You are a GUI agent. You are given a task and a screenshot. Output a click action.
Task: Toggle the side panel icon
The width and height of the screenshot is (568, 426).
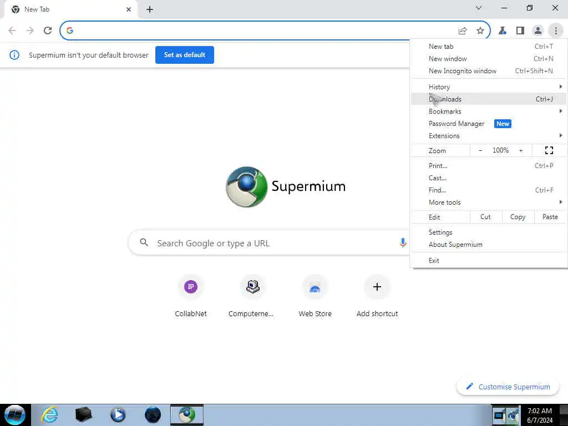pos(520,31)
